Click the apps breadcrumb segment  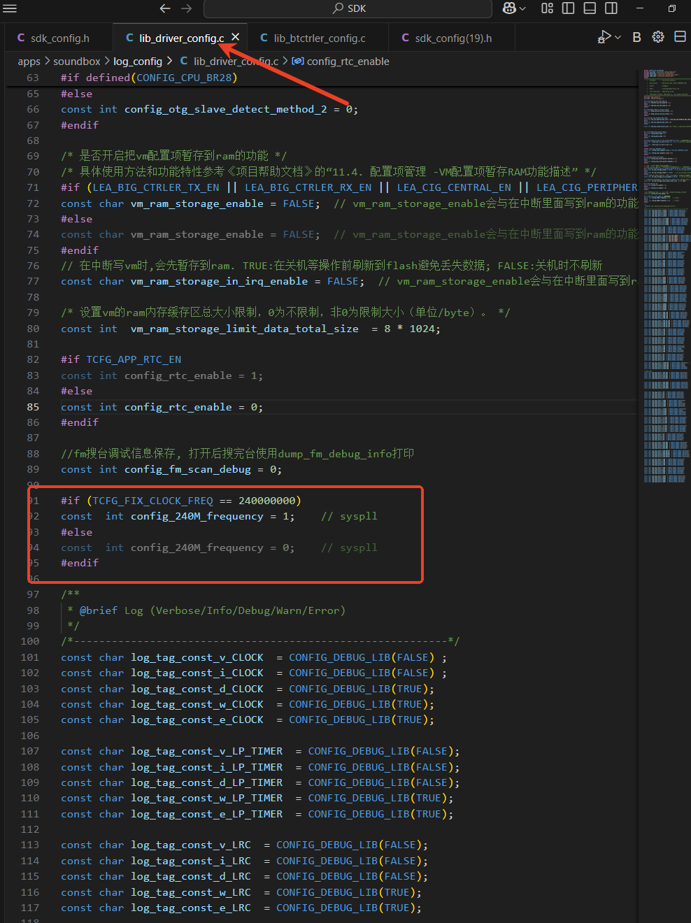[x=29, y=62]
